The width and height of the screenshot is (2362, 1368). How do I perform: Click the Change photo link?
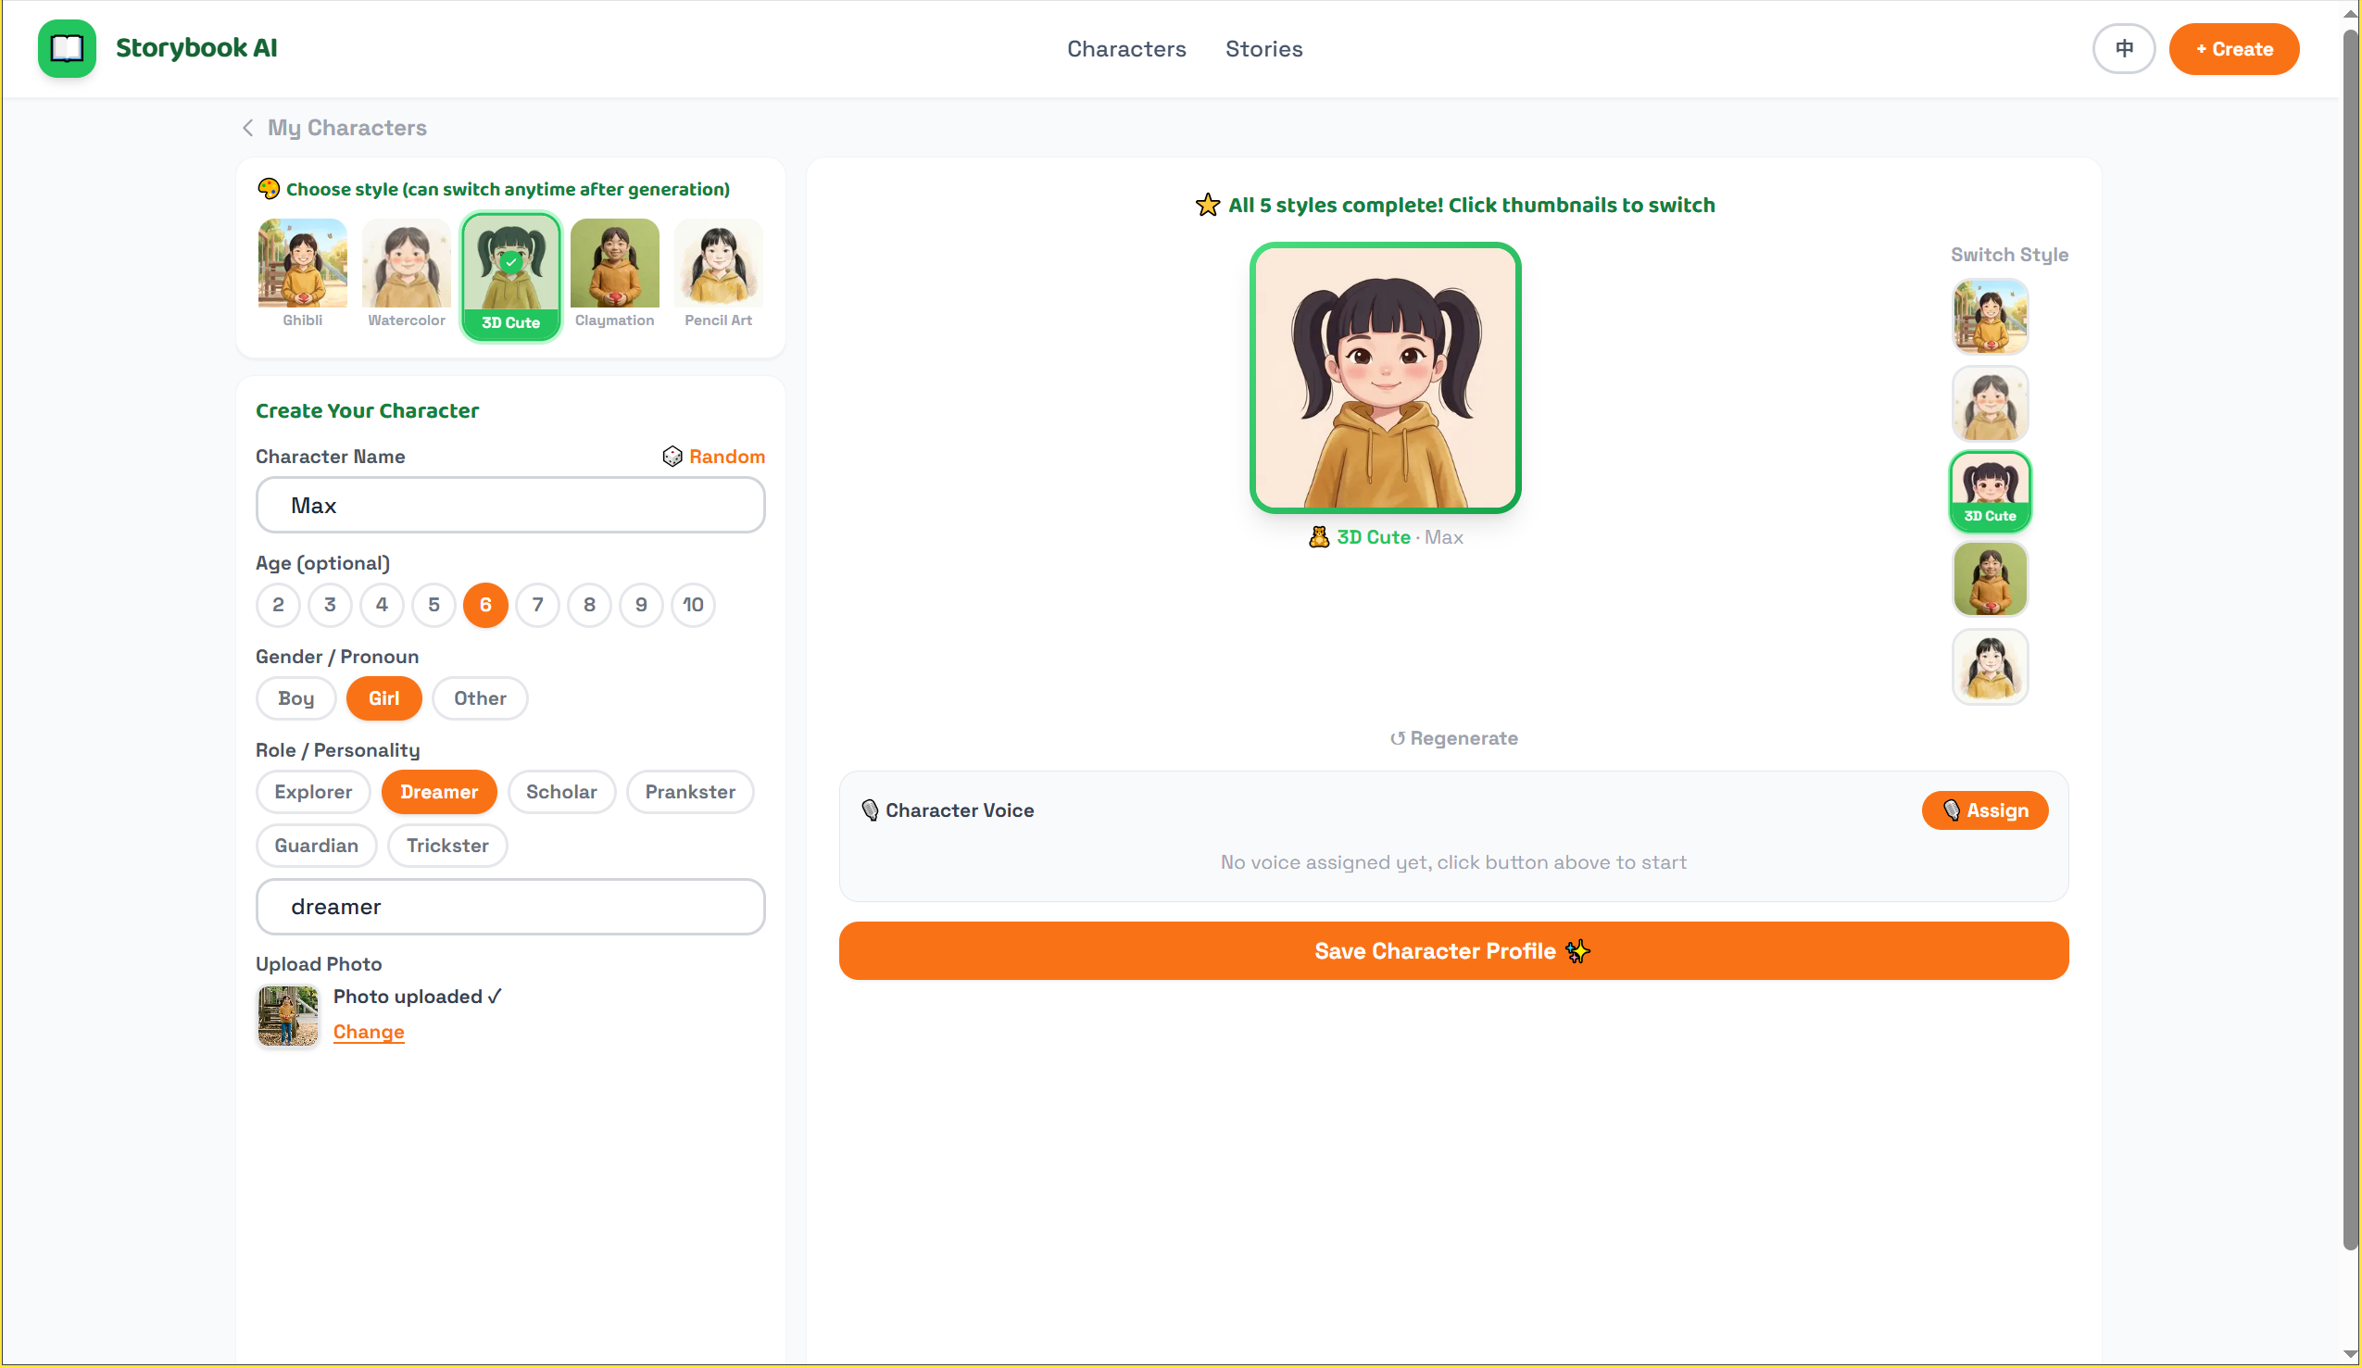coord(369,1032)
